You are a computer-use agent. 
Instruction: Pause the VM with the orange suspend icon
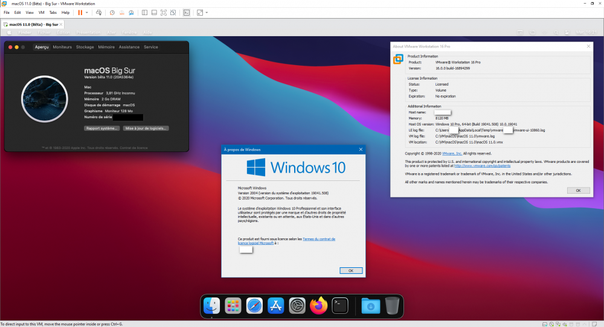pyautogui.click(x=80, y=13)
